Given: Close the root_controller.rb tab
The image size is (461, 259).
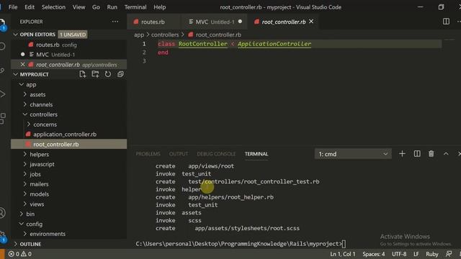Looking at the screenshot, I should pyautogui.click(x=311, y=22).
